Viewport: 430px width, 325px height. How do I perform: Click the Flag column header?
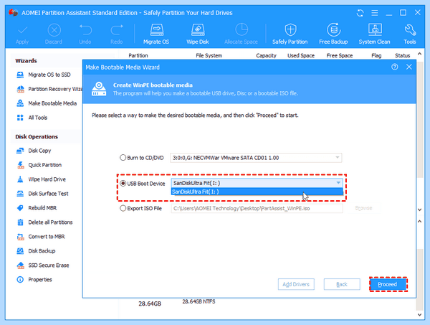tap(376, 55)
